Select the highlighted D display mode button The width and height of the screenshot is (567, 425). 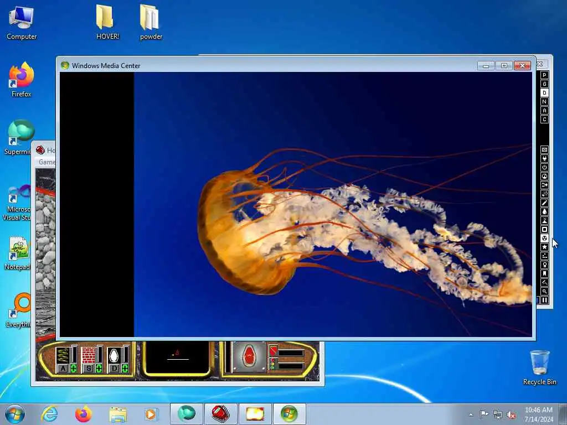pos(544,93)
